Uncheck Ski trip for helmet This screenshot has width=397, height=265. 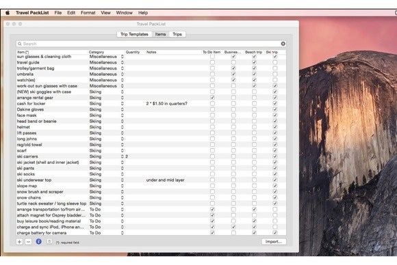(x=275, y=127)
